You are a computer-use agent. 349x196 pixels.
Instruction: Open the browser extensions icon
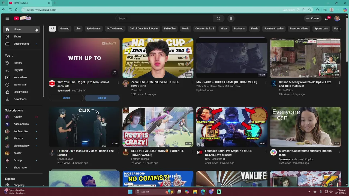[318, 10]
